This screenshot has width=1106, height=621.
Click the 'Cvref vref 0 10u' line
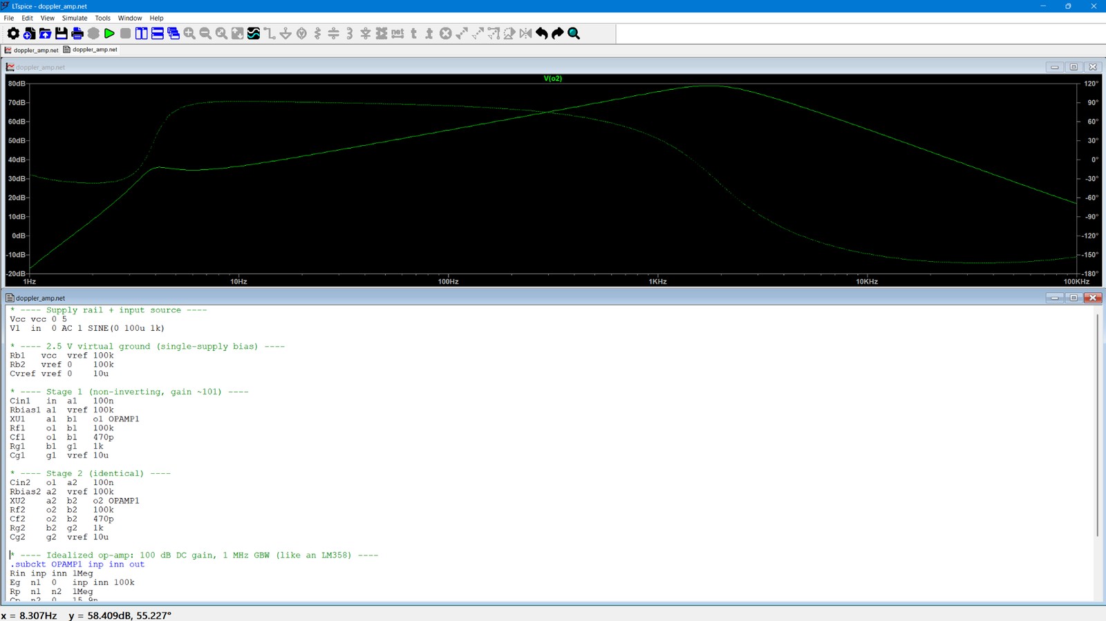(59, 374)
